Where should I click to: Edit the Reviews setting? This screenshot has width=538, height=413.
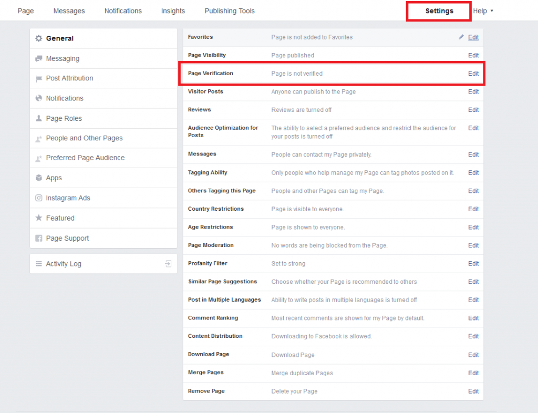(x=473, y=110)
